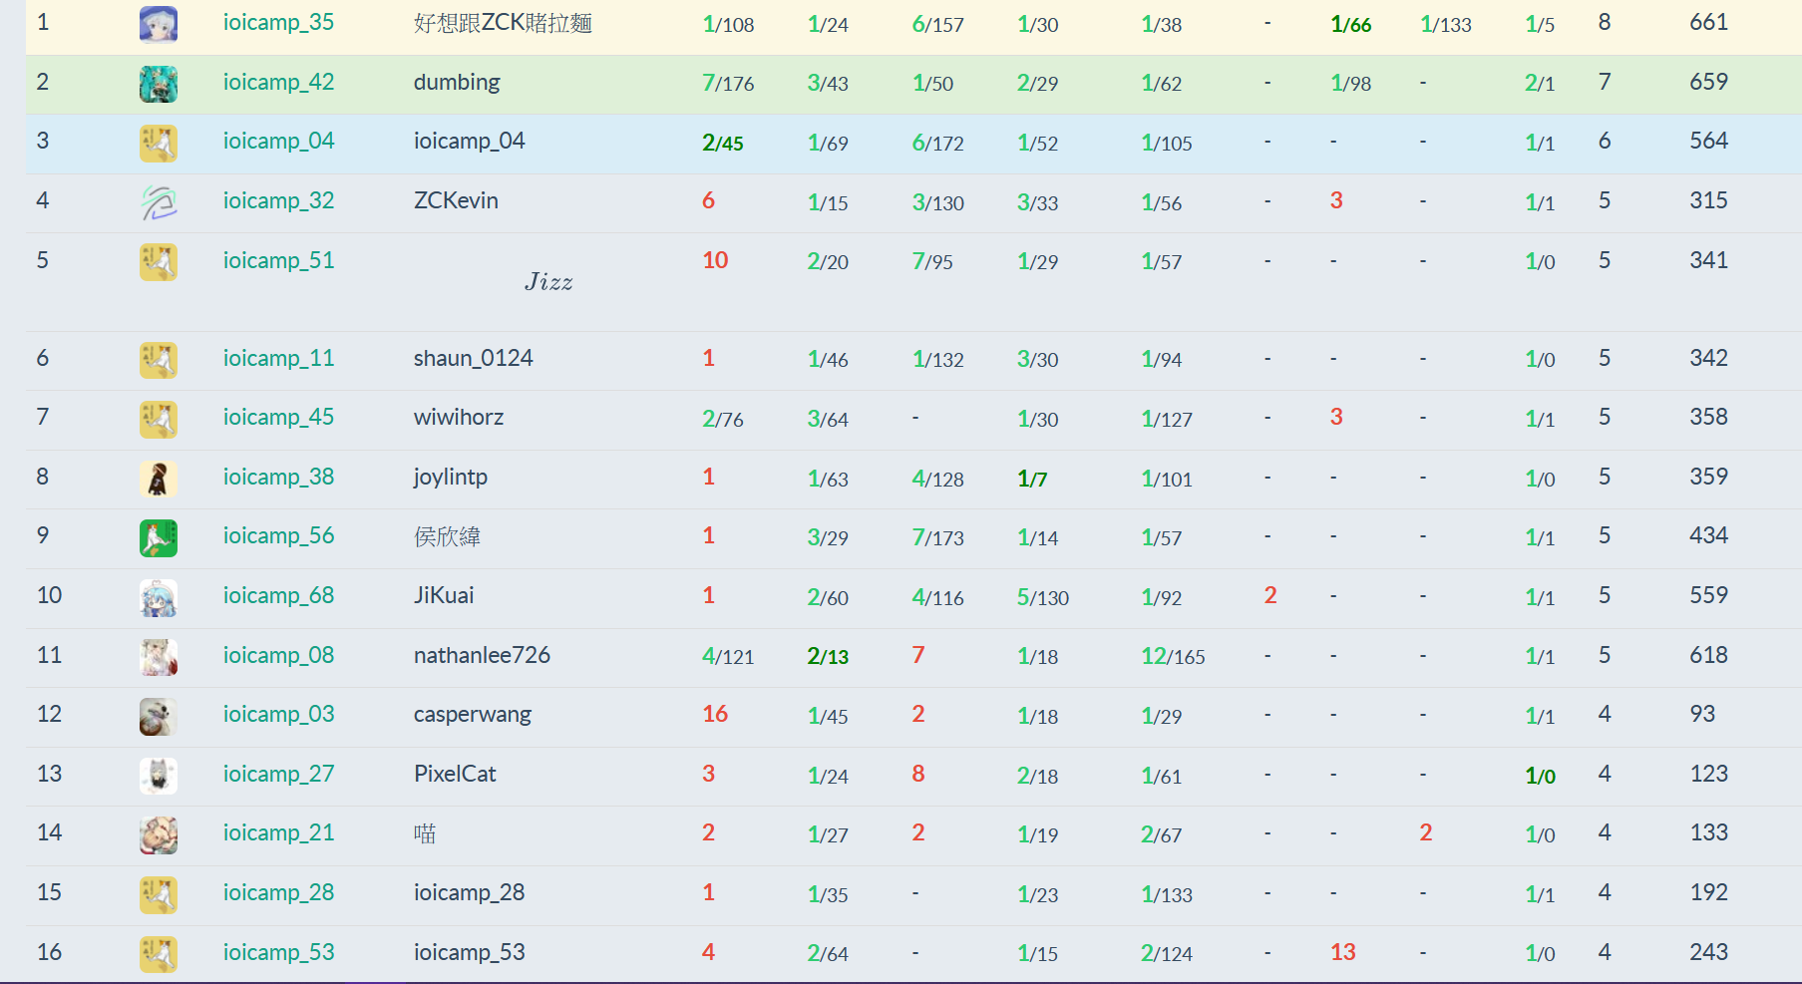Click the 2/67 result in ioicamp_21 row
Image resolution: width=1802 pixels, height=984 pixels.
[x=1162, y=834]
